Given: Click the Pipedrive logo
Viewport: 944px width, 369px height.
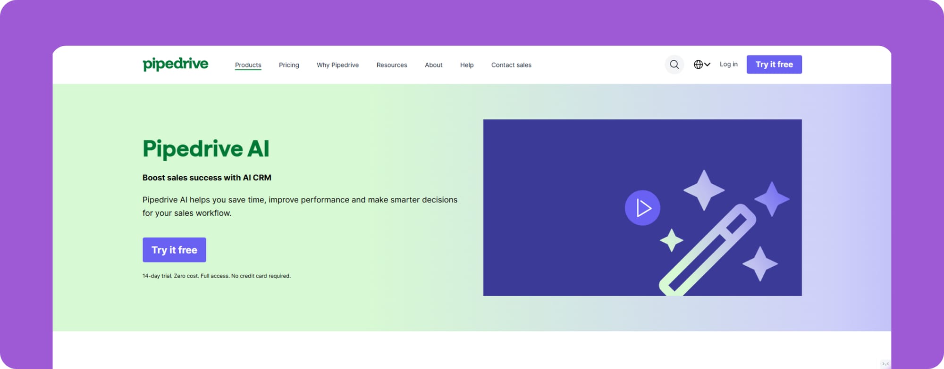Looking at the screenshot, I should (x=175, y=64).
